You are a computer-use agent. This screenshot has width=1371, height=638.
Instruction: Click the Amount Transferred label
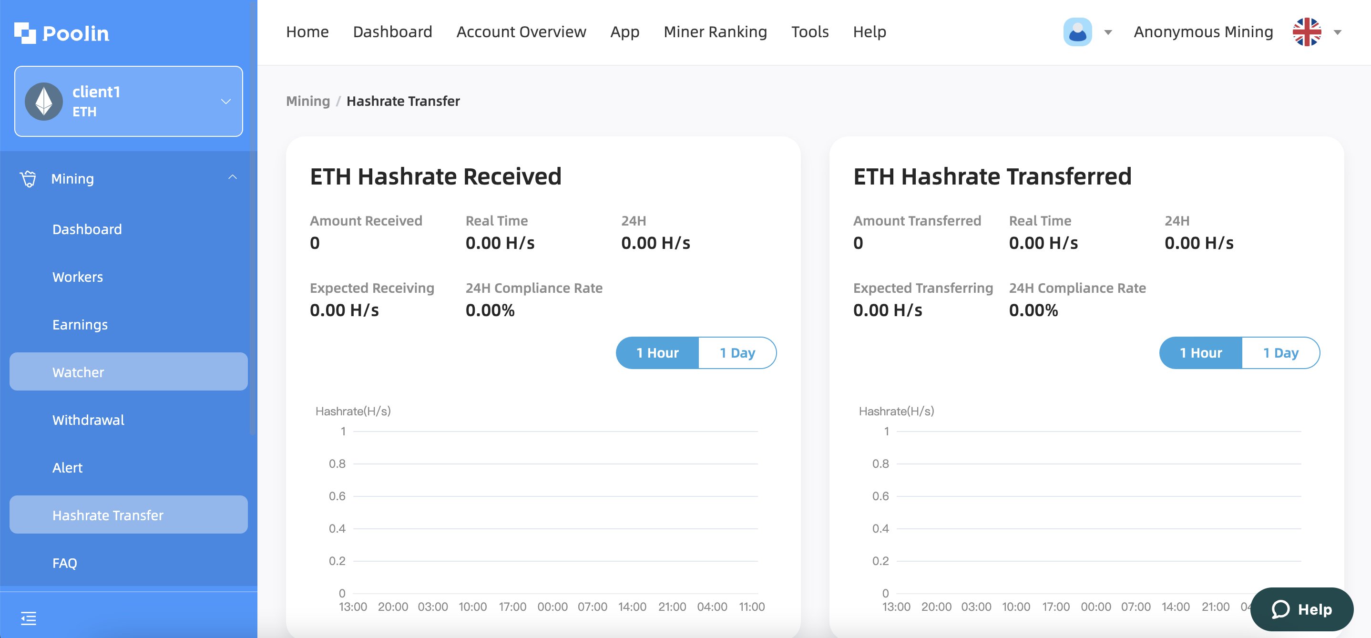tap(917, 220)
